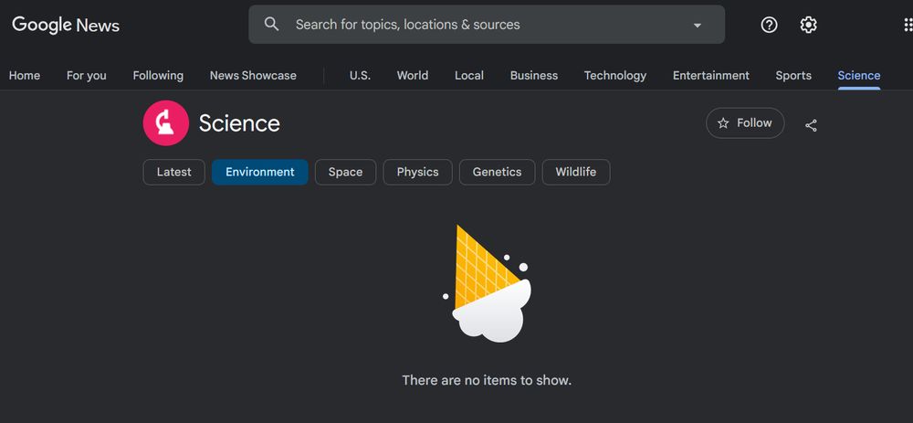The width and height of the screenshot is (913, 423).
Task: Open the News Showcase tab
Action: click(253, 76)
